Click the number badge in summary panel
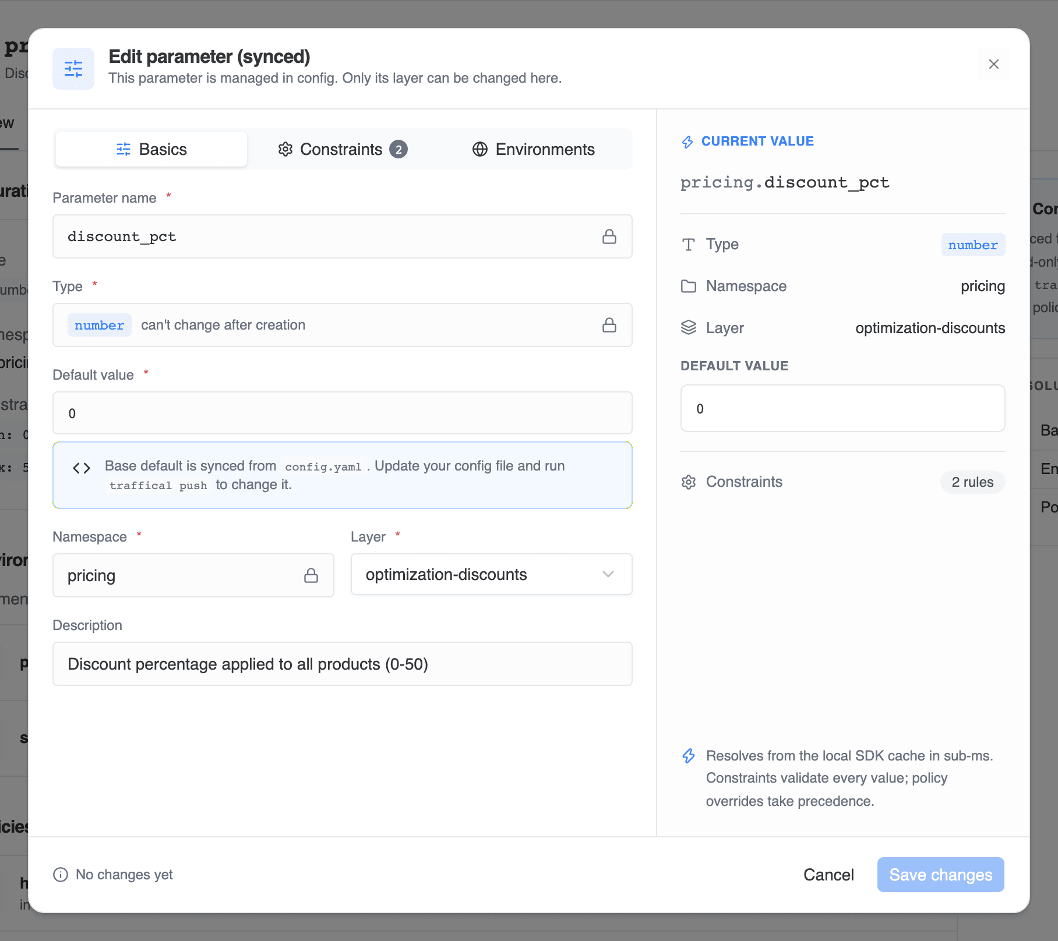The height and width of the screenshot is (941, 1058). 973,245
